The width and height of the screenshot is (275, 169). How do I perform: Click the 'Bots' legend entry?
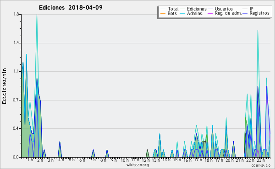point(172,13)
